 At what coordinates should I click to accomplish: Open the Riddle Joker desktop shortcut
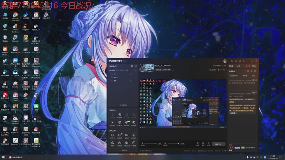(15, 97)
